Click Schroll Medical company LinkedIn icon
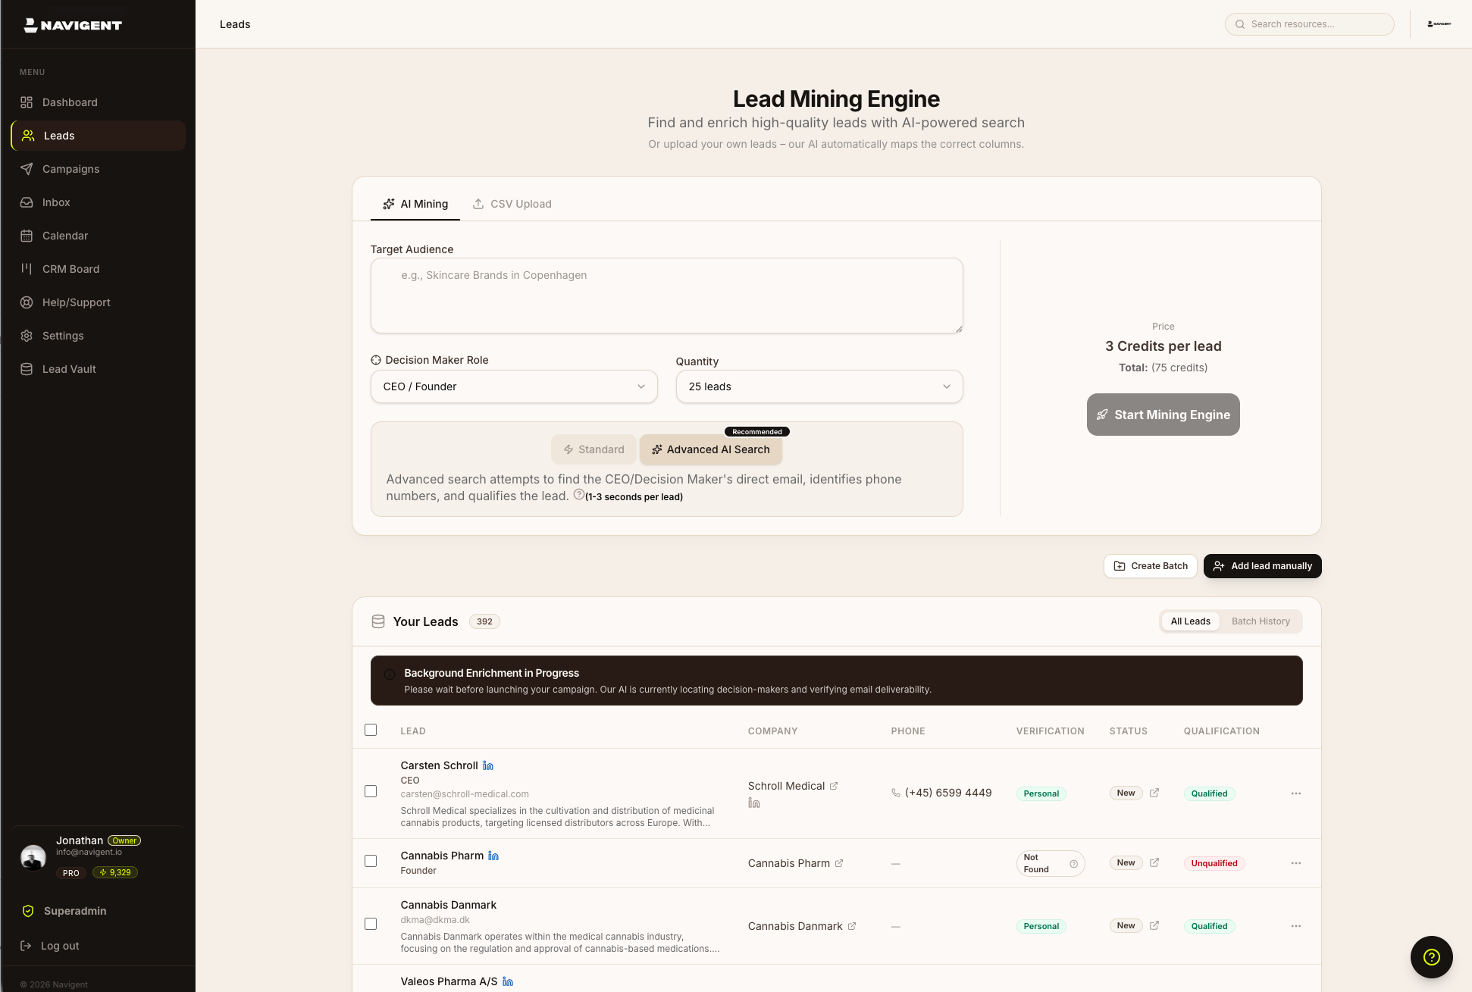 [753, 803]
